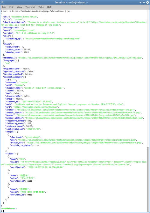Click the "group": false line
Image resolution: width=150 pixels, height=213 pixels.
point(14,99)
